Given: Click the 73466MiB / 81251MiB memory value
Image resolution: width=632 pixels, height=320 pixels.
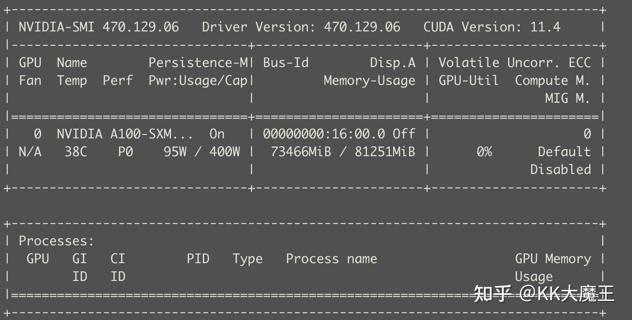Looking at the screenshot, I should click(x=343, y=152).
